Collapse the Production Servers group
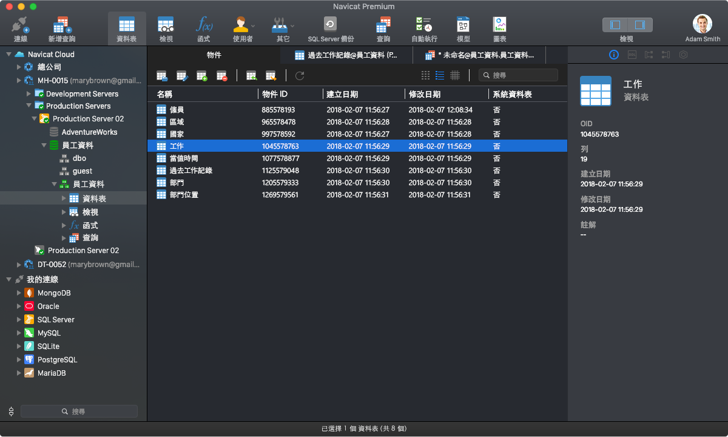The width and height of the screenshot is (728, 437). [29, 106]
